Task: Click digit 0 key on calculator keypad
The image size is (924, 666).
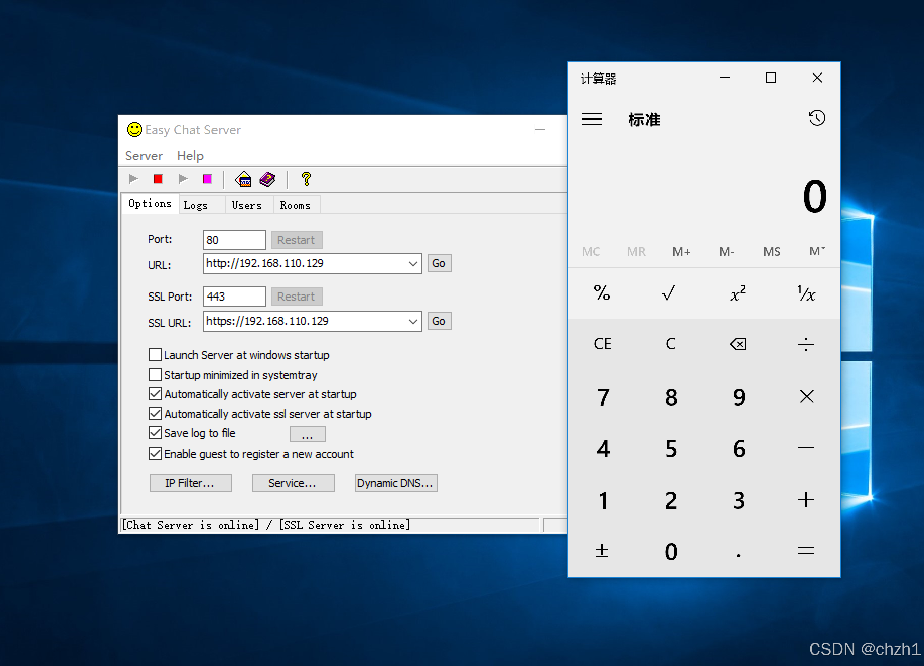Action: click(671, 551)
